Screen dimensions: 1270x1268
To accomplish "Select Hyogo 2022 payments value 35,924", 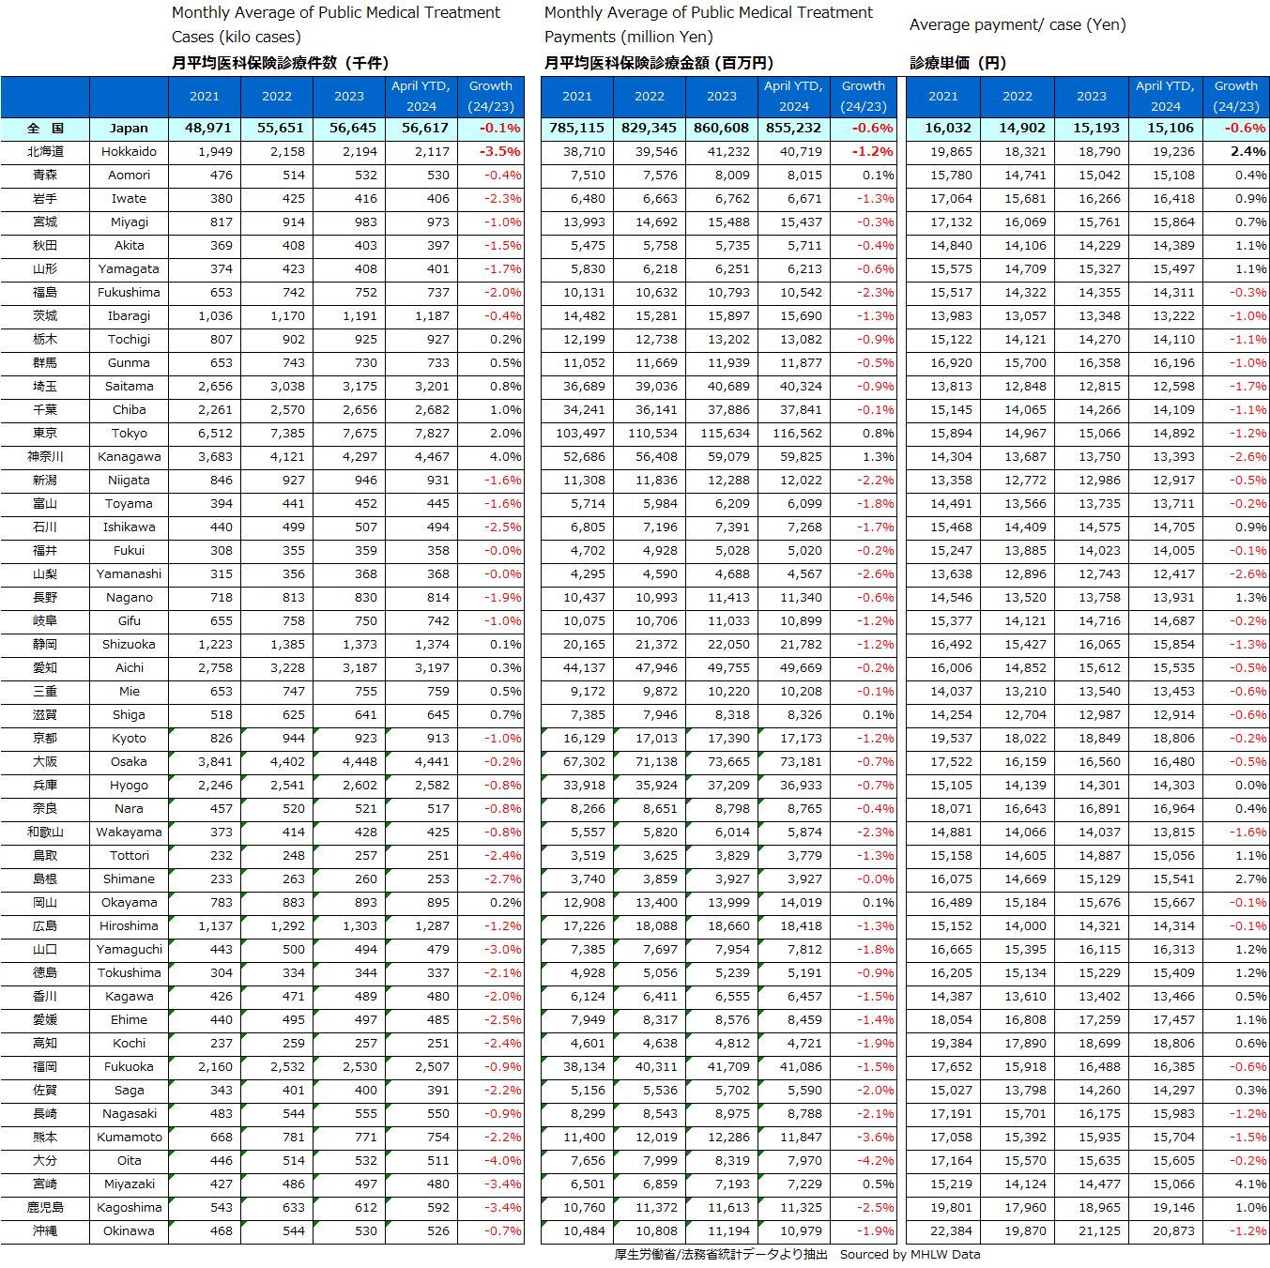I will (649, 786).
